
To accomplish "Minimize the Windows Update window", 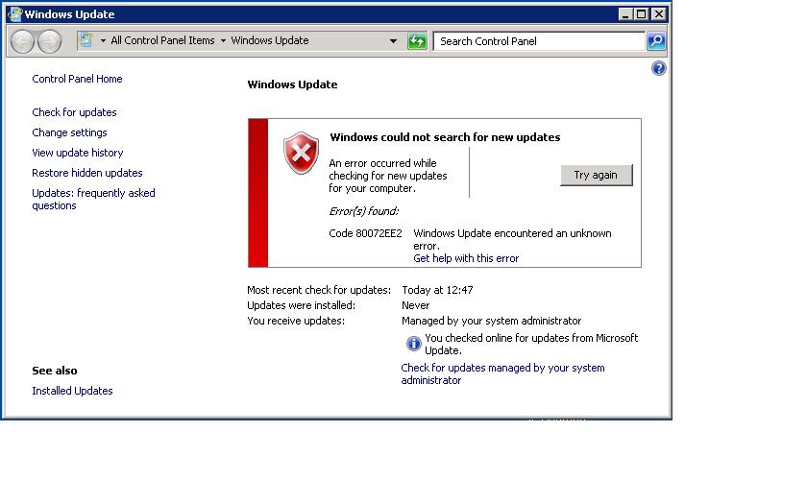I will coord(624,13).
